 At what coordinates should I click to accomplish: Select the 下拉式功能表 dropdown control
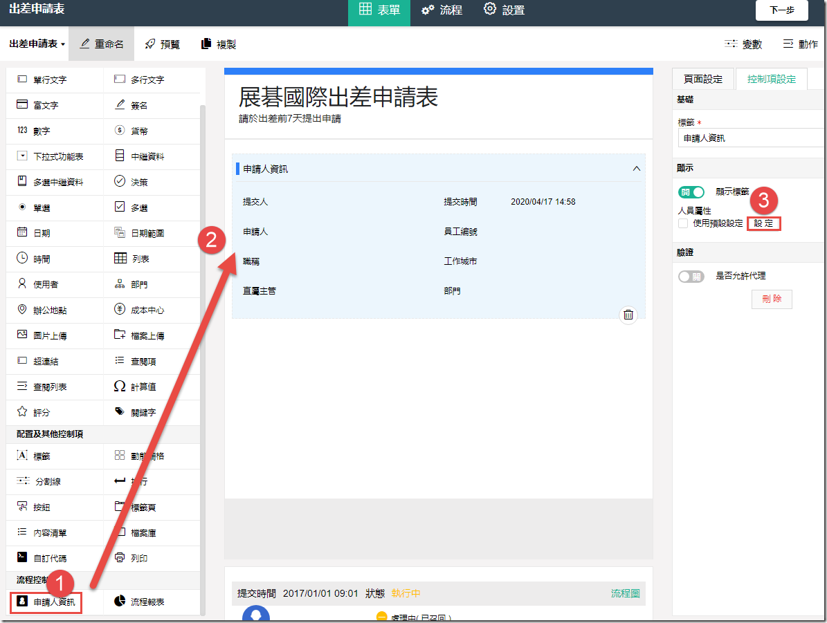tap(54, 156)
